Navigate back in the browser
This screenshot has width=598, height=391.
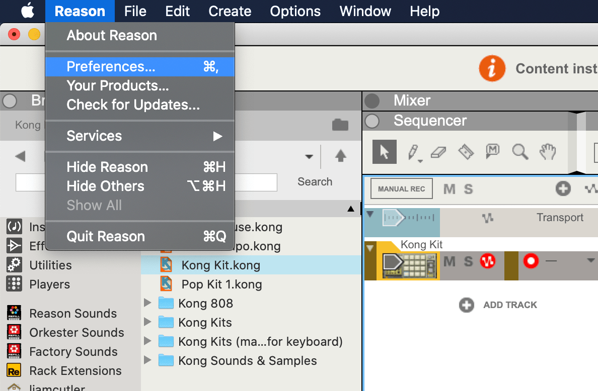pyautogui.click(x=20, y=156)
